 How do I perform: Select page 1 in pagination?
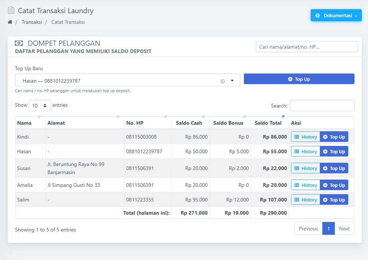click(x=328, y=229)
